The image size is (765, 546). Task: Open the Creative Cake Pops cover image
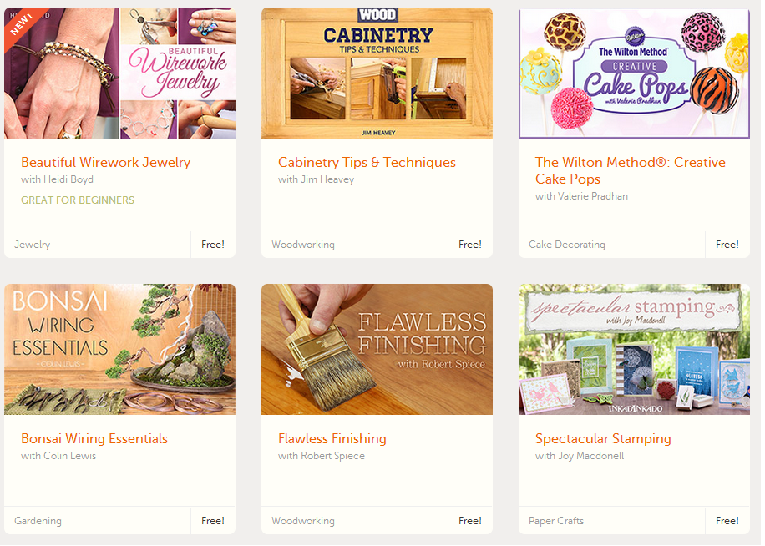(x=634, y=73)
